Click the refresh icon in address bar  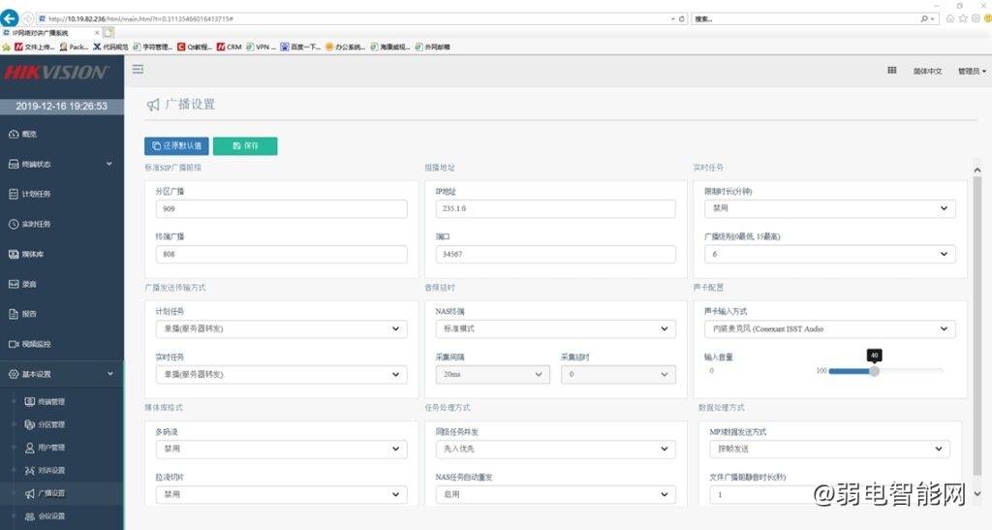pos(681,19)
